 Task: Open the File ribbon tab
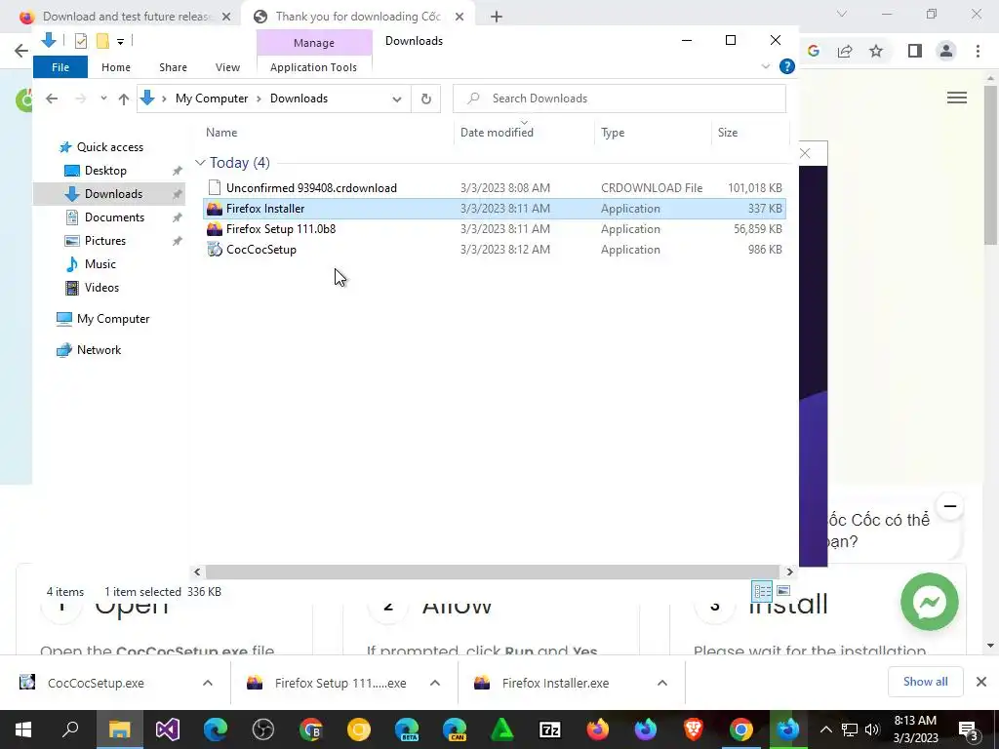point(60,67)
